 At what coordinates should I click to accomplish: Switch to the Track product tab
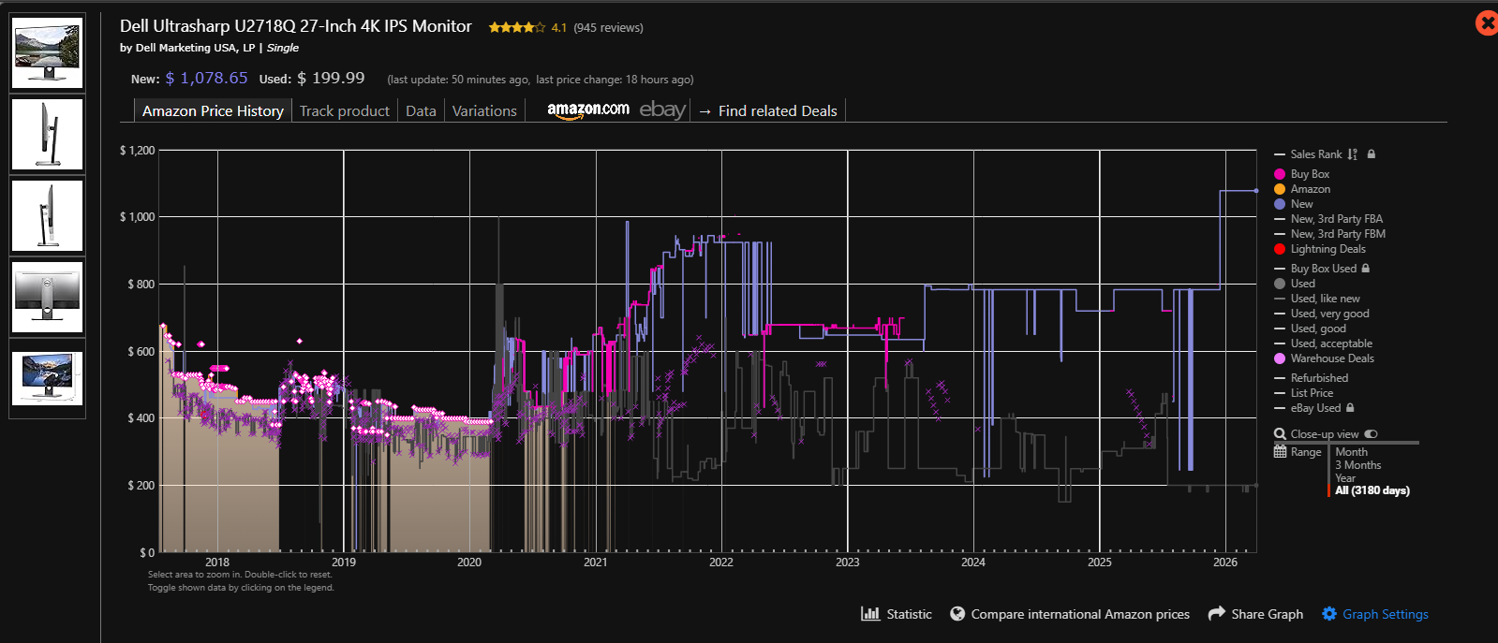(344, 110)
